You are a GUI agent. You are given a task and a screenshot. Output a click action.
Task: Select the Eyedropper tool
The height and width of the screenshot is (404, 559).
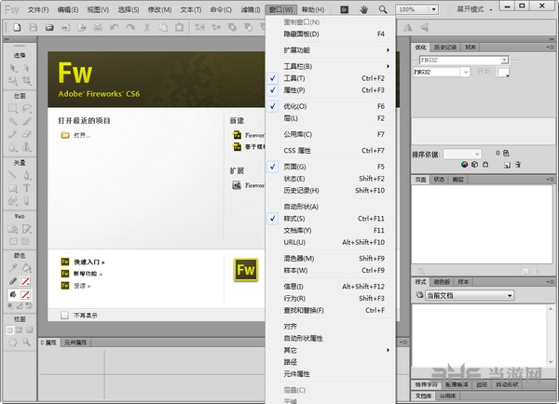click(x=13, y=267)
